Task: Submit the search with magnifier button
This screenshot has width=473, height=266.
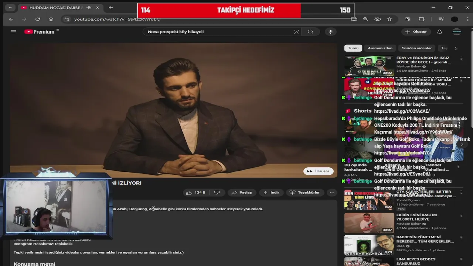Action: click(310, 32)
